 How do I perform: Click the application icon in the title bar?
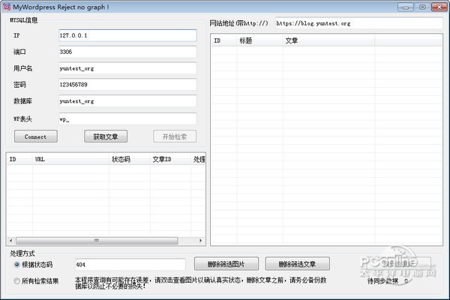click(x=7, y=7)
